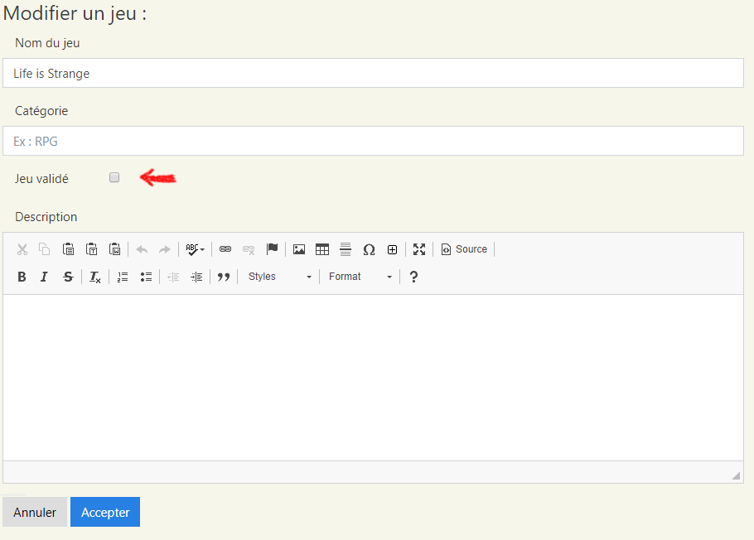Open the Styles dropdown
This screenshot has width=754, height=540.
pos(280,277)
